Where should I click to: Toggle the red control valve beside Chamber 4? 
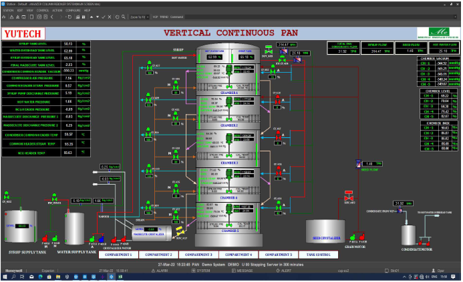[279, 171]
